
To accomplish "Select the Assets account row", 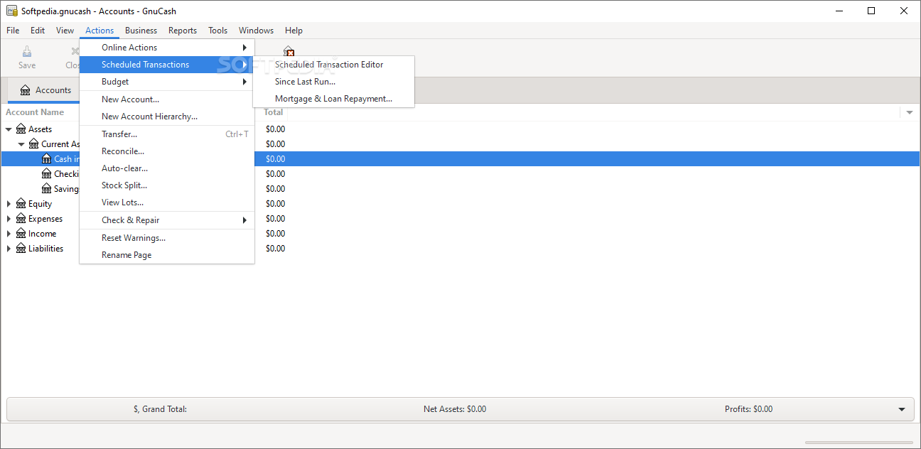I will 460,129.
